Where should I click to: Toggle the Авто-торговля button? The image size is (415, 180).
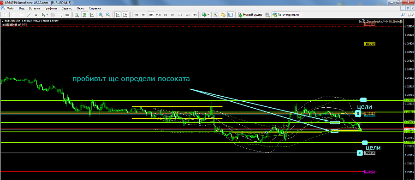tap(286, 15)
